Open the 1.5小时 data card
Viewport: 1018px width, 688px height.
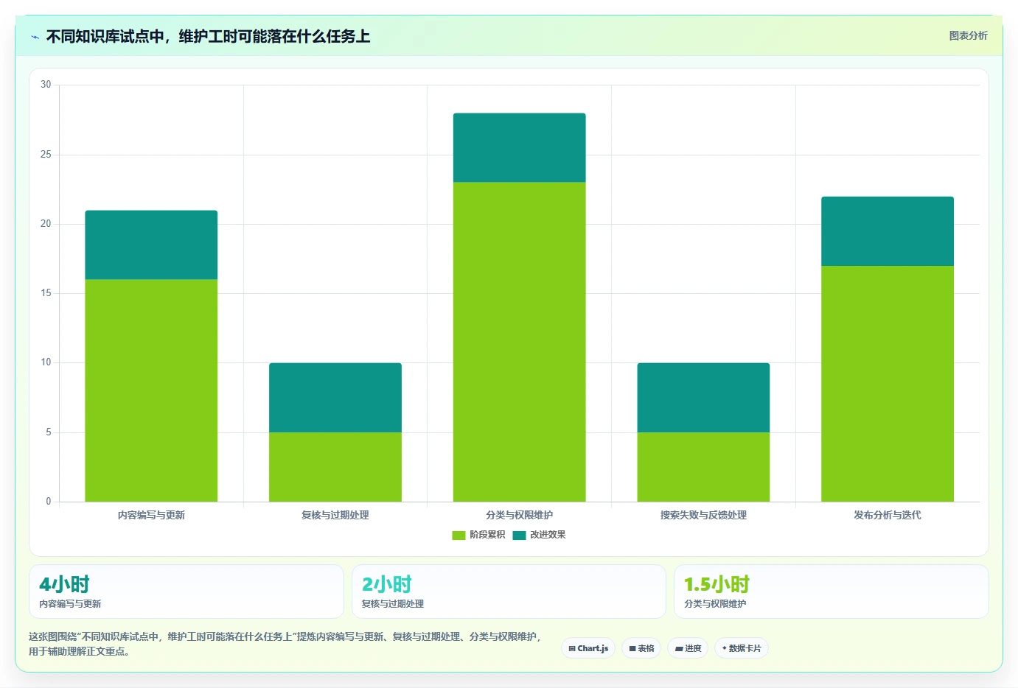832,592
